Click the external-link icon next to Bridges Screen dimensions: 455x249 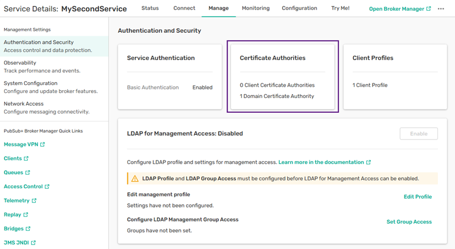coord(28,229)
